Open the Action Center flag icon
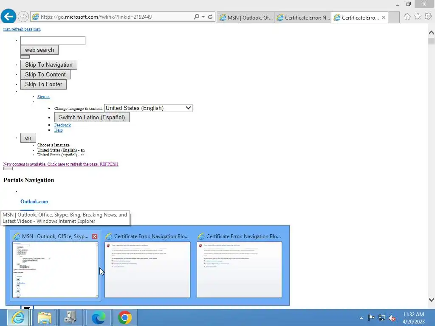This screenshot has width=435, height=326. (371, 318)
